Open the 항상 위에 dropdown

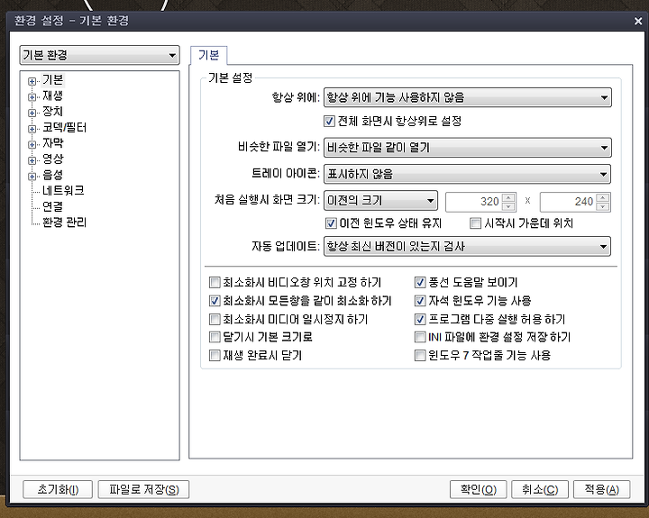click(467, 97)
